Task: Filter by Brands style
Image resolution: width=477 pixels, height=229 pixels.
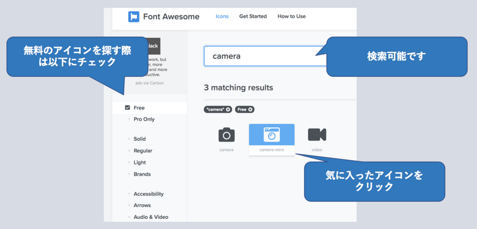Action: click(142, 174)
